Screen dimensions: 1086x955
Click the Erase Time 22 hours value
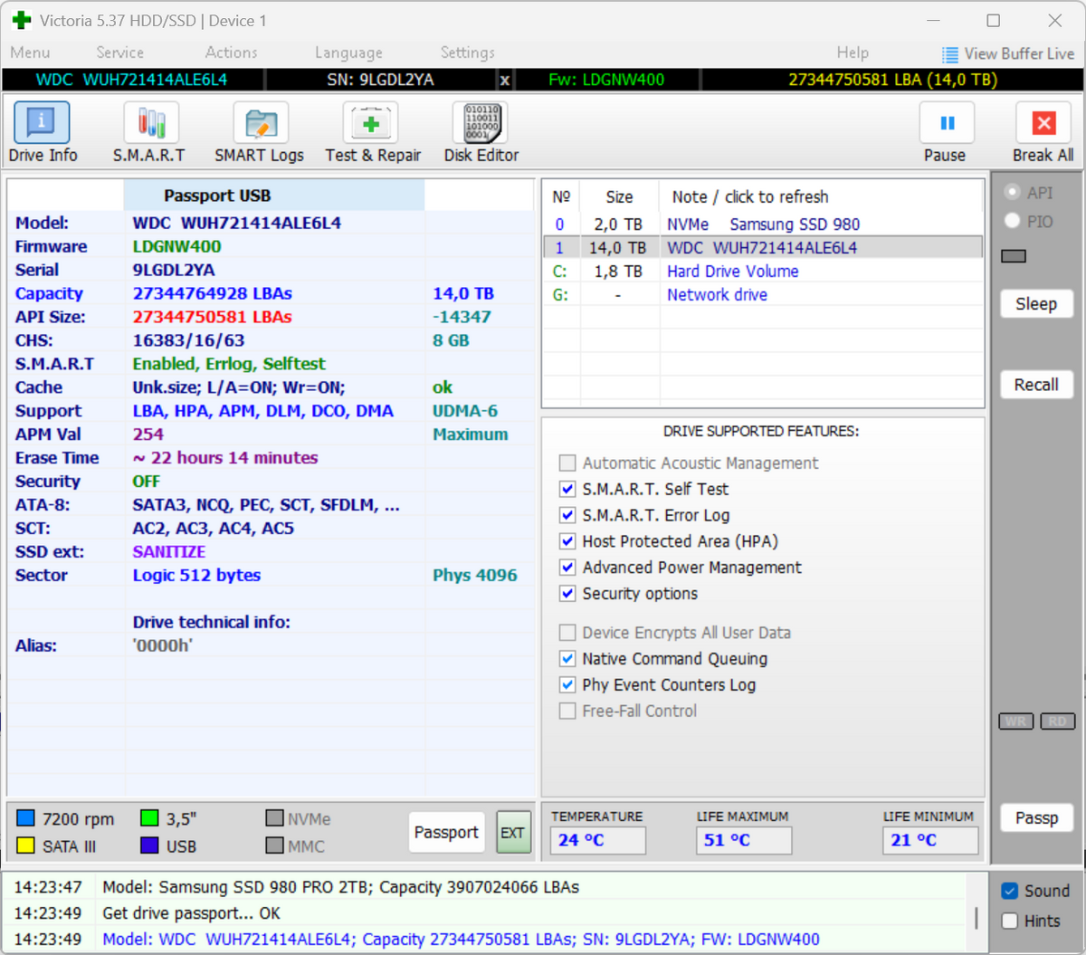pyautogui.click(x=225, y=458)
